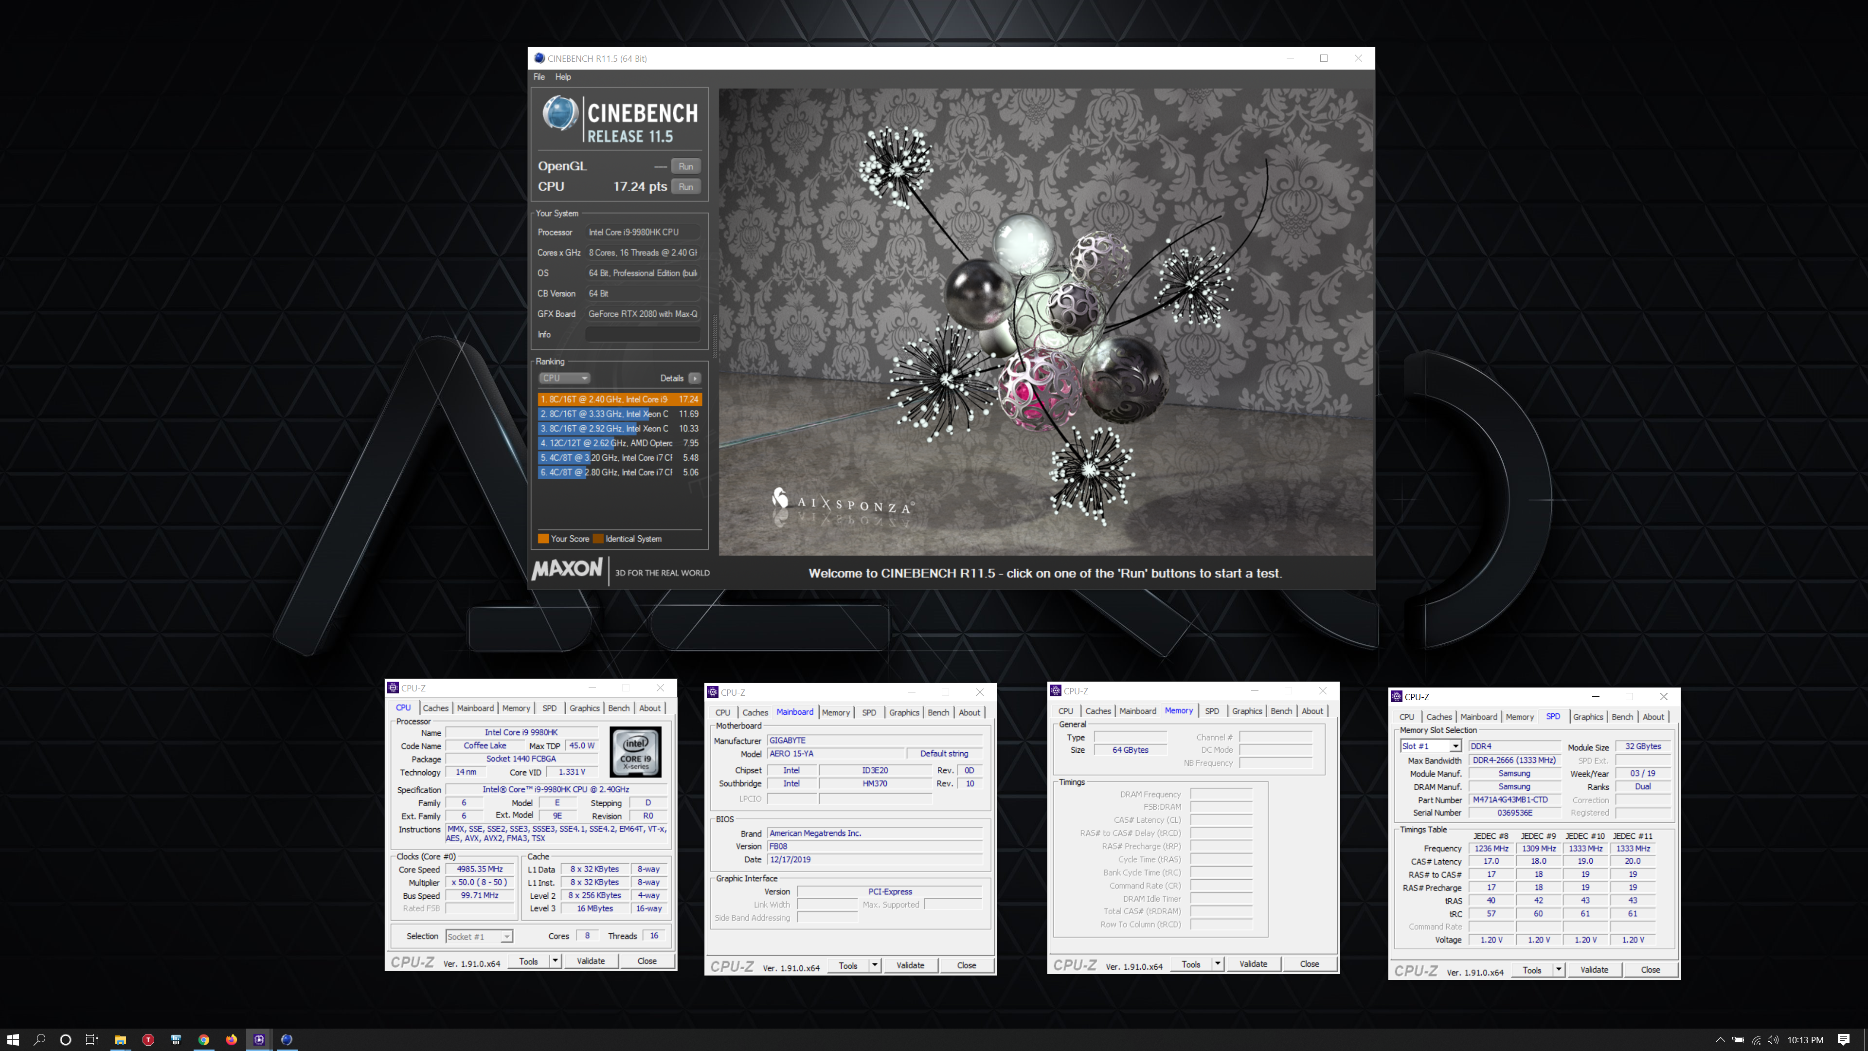Click the Cinebench render preview image
Screen dimensions: 1868x1051
tap(1045, 322)
